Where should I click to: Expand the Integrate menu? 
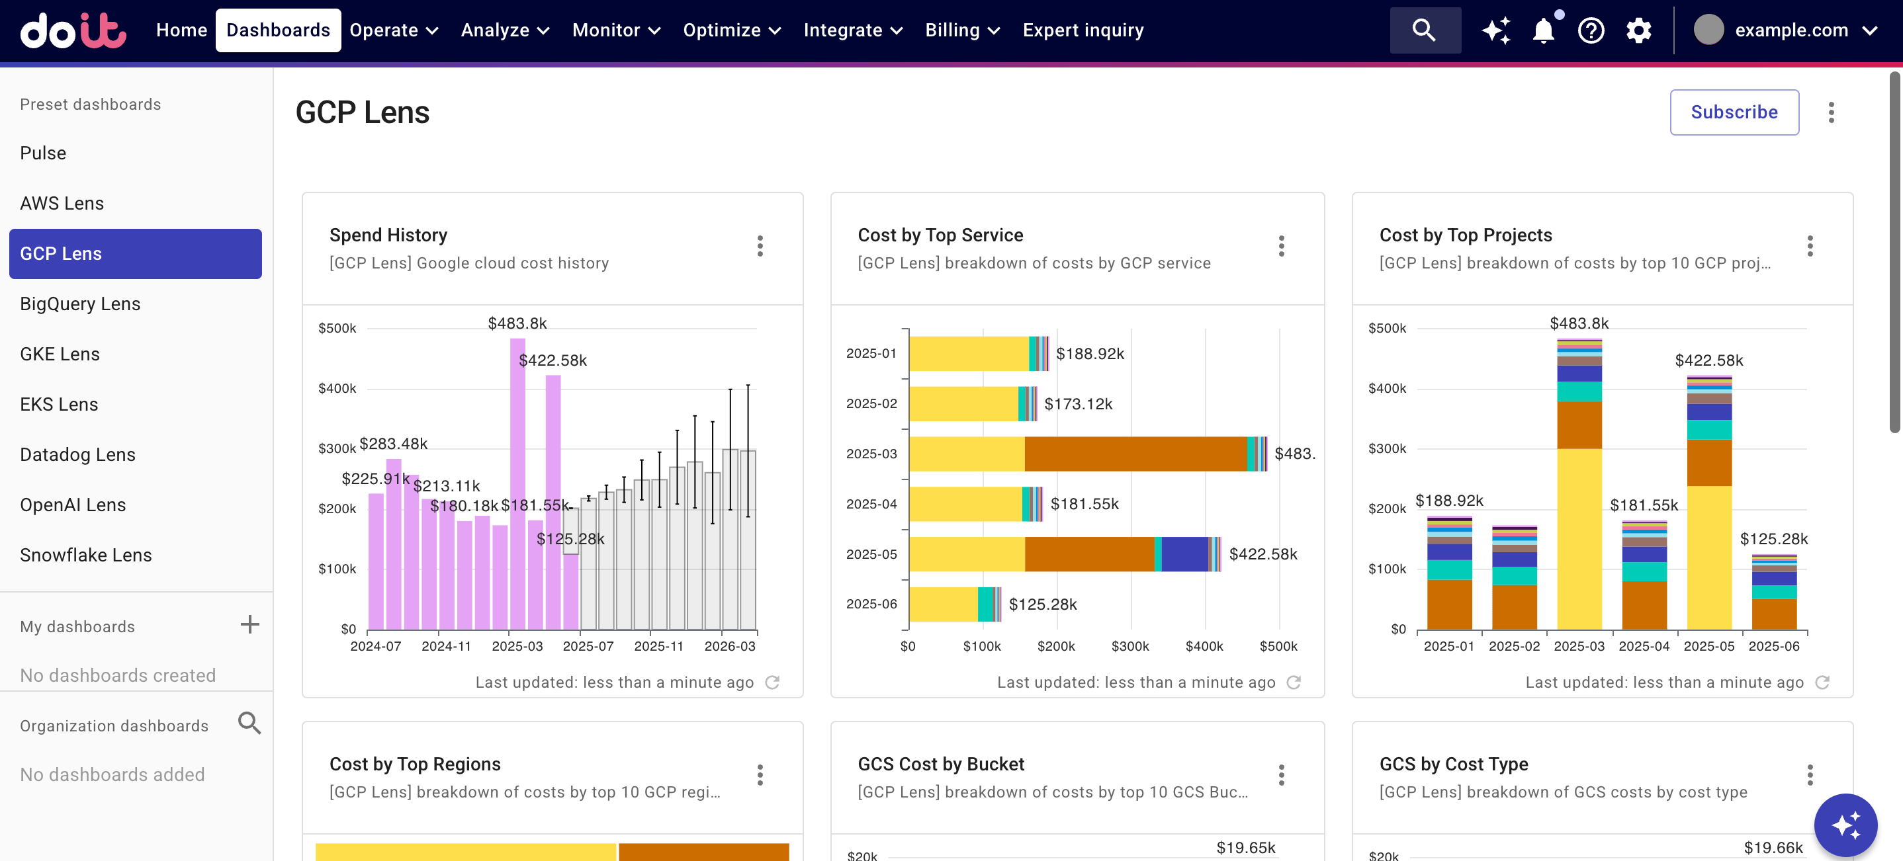point(852,30)
